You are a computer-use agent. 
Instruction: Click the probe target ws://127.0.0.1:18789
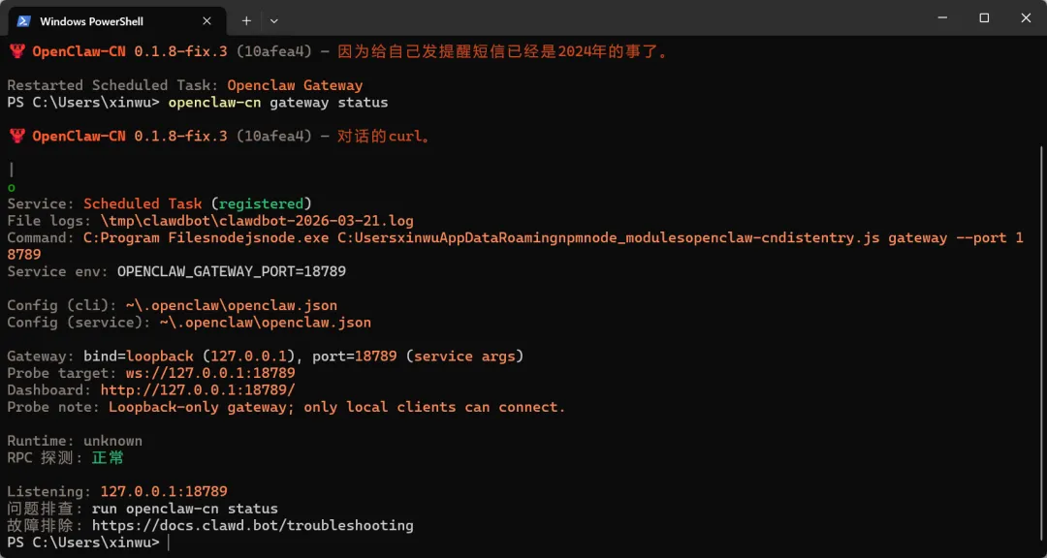(x=210, y=373)
